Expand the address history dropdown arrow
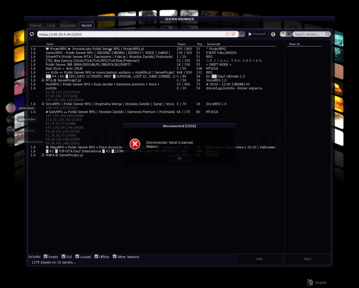The height and width of the screenshot is (288, 359). pyautogui.click(x=241, y=34)
